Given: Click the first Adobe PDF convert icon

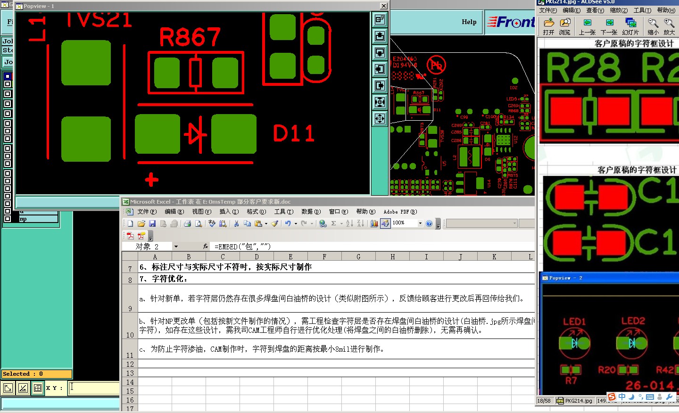Looking at the screenshot, I should tap(130, 236).
